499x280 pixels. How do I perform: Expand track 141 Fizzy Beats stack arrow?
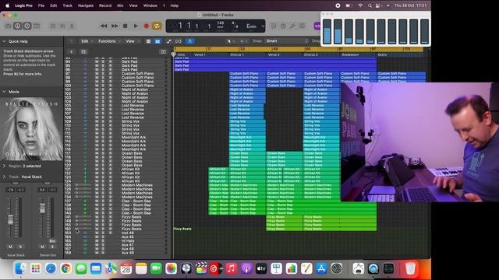coord(76,217)
